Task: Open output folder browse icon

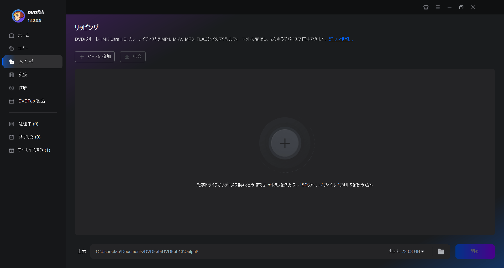Action: tap(441, 251)
